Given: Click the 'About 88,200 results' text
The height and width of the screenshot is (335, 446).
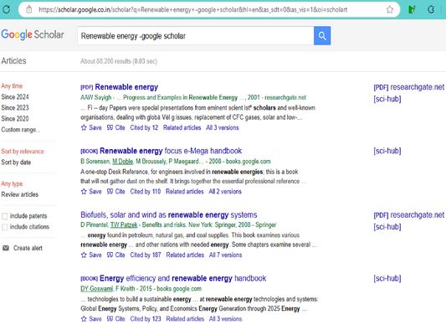Looking at the screenshot, I should 119,61.
